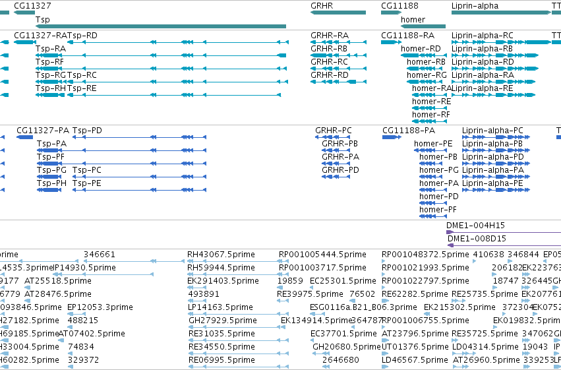Screen dimensions: 561x370
Task: Click protein Tsp-PD
Action: coord(140,137)
